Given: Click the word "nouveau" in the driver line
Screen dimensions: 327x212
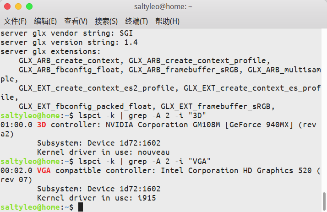Looking at the screenshot, I should pos(154,152).
